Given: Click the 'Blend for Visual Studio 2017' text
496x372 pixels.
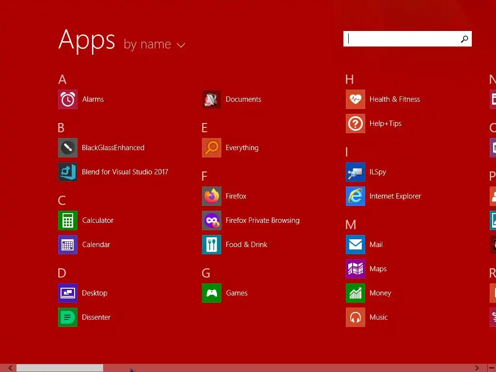Looking at the screenshot, I should [125, 172].
